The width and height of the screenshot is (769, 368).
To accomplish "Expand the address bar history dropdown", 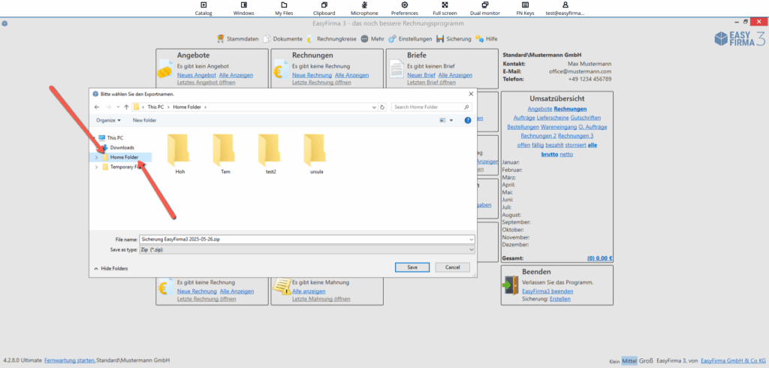I will click(375, 107).
